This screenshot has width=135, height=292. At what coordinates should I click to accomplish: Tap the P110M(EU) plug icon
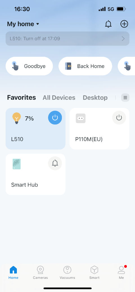80,118
